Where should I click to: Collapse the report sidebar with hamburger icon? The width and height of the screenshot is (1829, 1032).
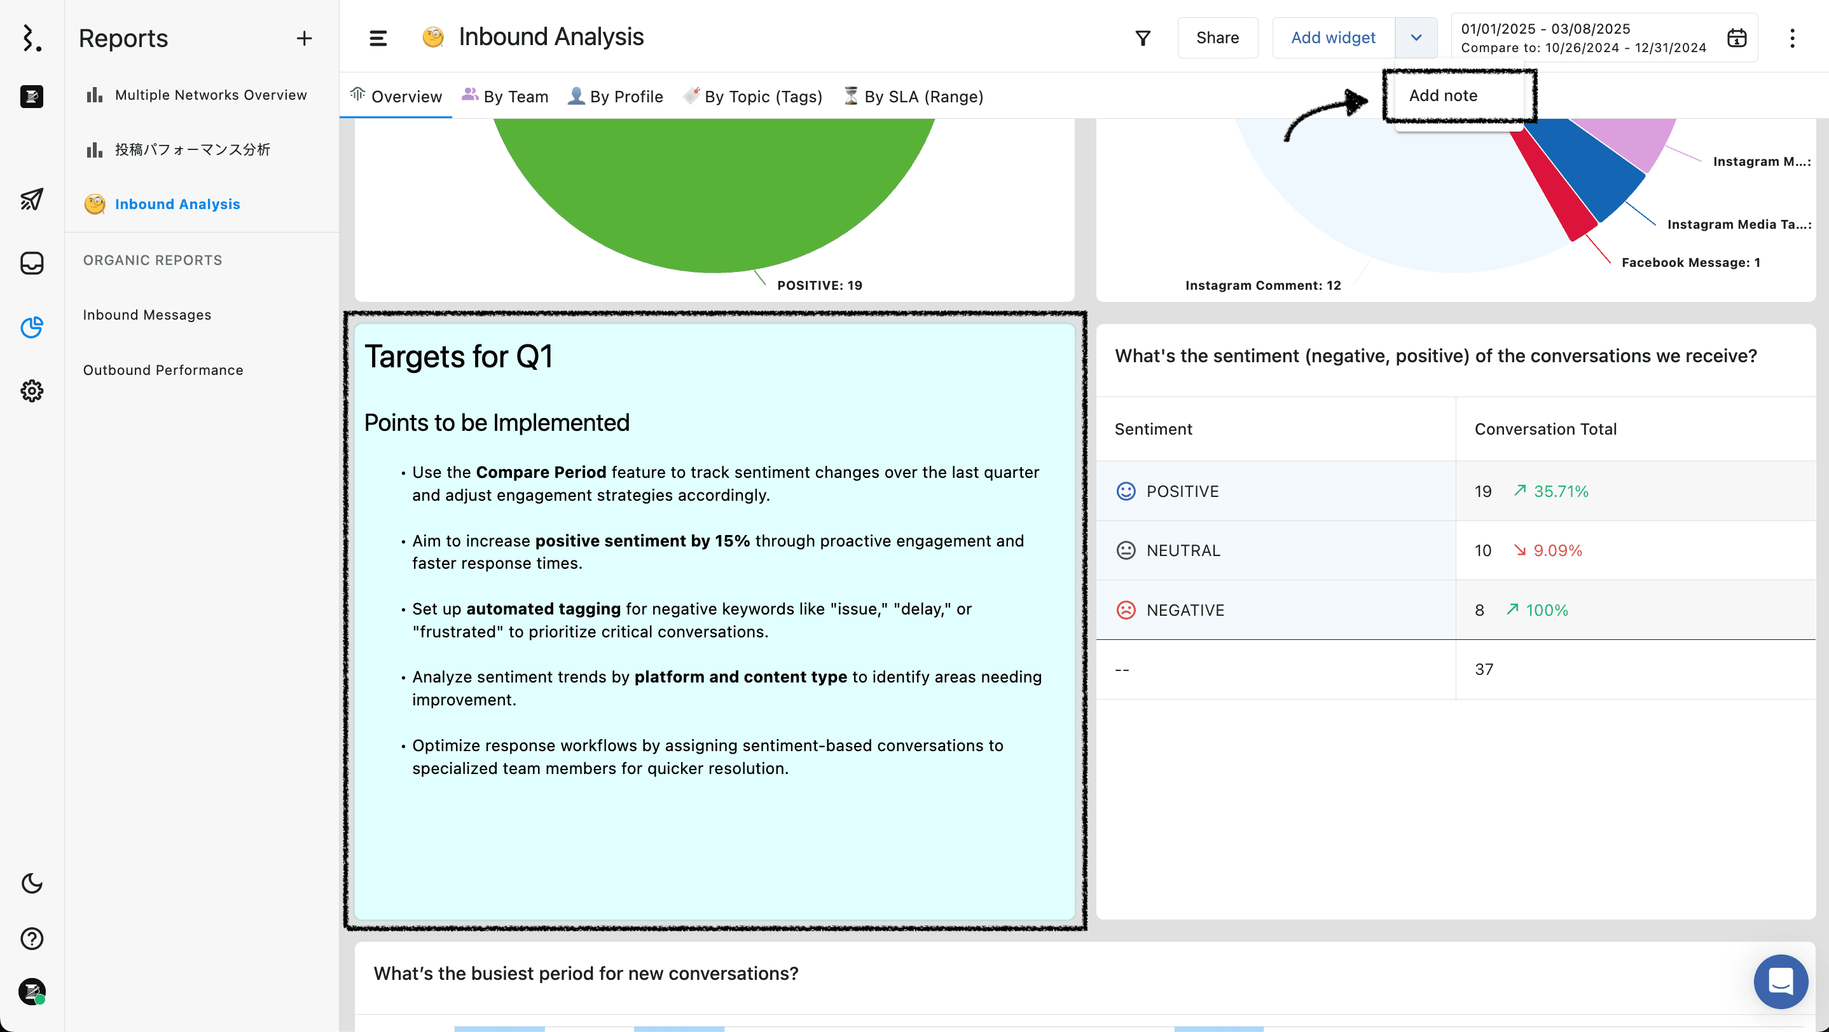point(378,37)
